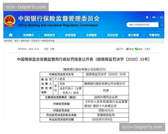Open 机构概况 menu

coord(29,35)
